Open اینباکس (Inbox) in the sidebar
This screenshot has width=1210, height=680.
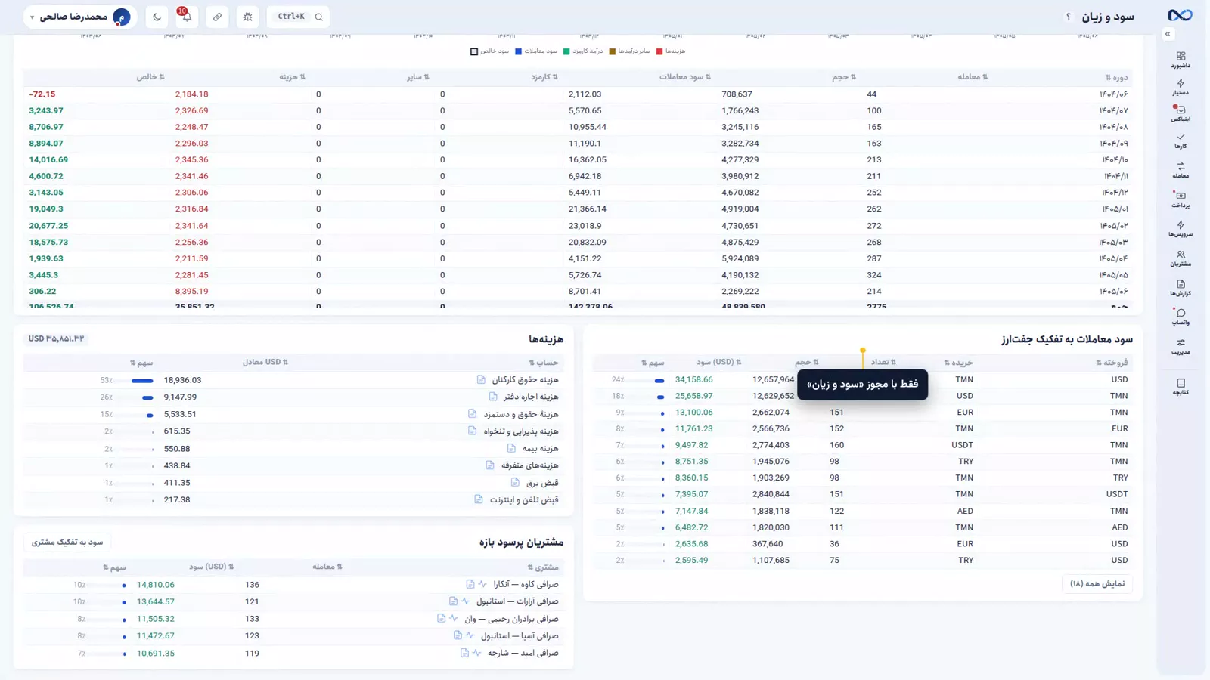click(1181, 113)
